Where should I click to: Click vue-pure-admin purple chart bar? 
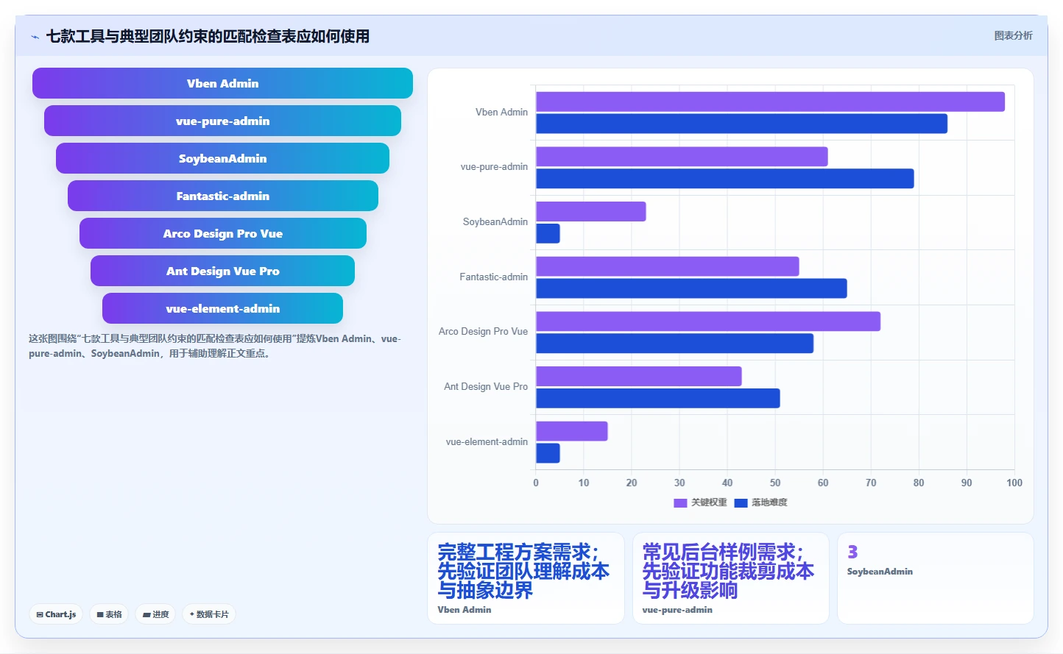tap(682, 157)
